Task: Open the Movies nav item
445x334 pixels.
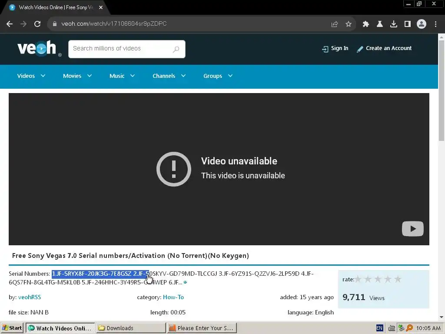Action: click(x=72, y=76)
